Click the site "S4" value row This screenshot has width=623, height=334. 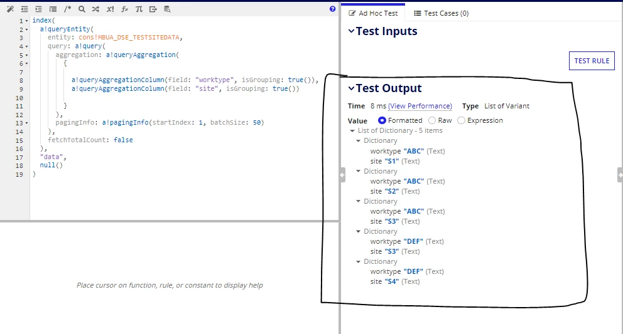point(395,281)
